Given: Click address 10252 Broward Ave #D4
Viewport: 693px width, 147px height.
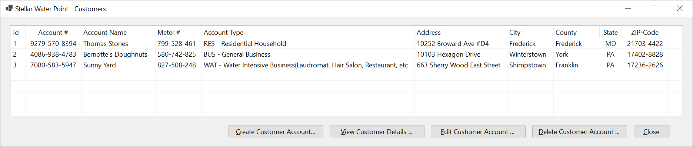Looking at the screenshot, I should [453, 44].
